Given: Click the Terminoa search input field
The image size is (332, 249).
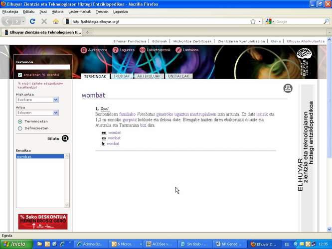Looking at the screenshot, I should [43, 67].
